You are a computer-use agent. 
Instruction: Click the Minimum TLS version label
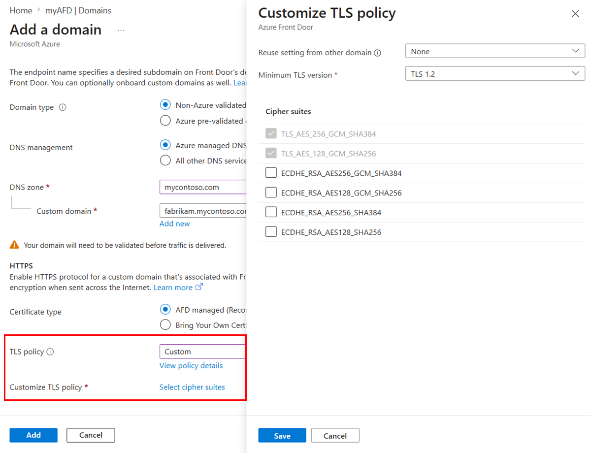coord(295,75)
